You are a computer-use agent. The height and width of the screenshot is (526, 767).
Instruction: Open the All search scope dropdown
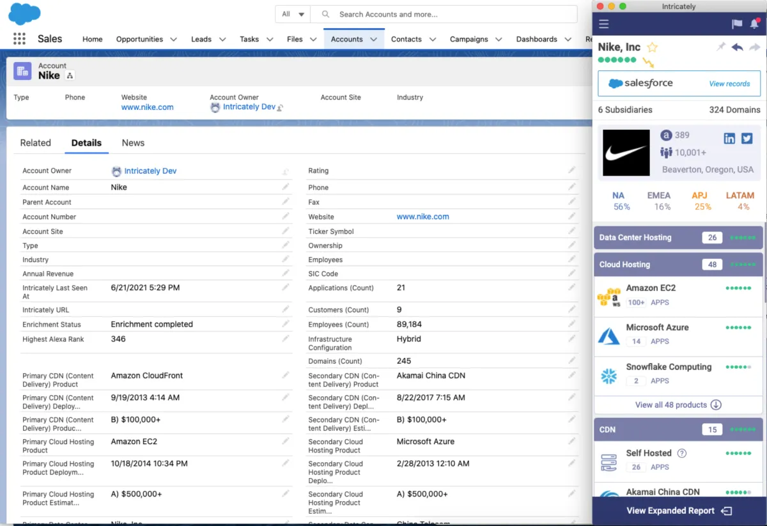pos(293,14)
